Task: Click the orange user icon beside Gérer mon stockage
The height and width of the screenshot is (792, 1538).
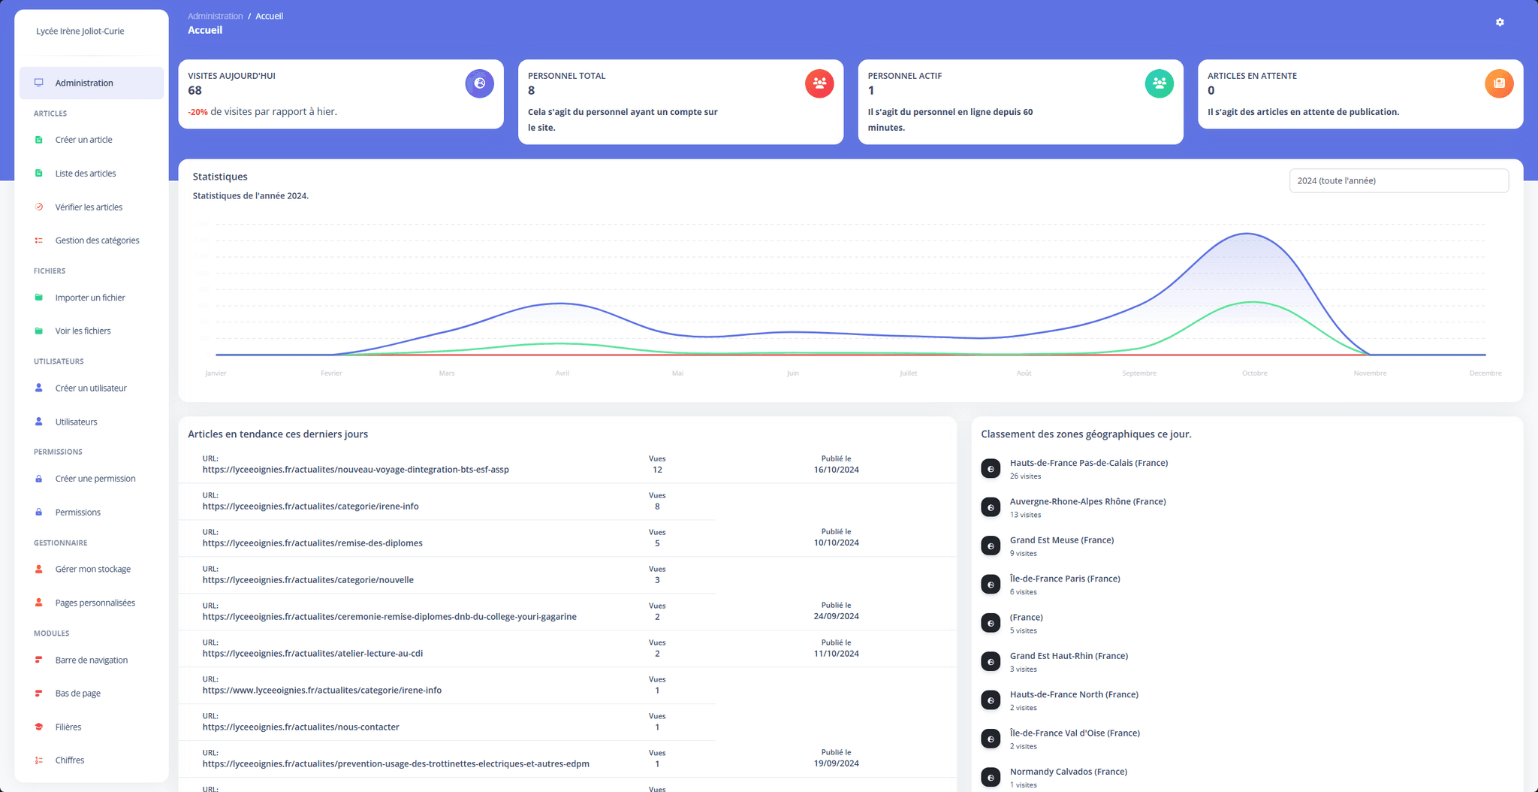Action: 39,569
